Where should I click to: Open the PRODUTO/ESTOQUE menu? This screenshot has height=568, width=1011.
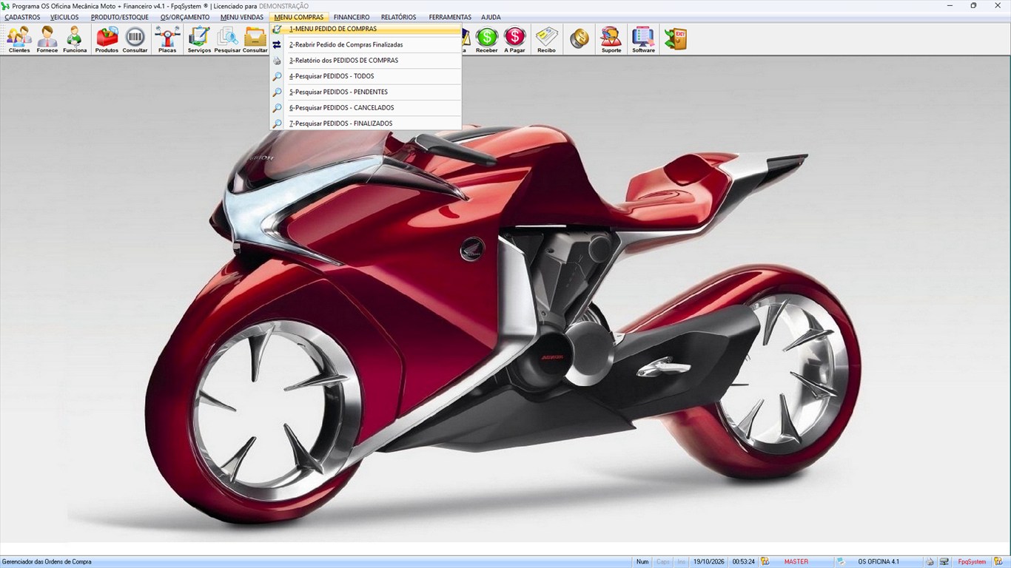pyautogui.click(x=119, y=17)
